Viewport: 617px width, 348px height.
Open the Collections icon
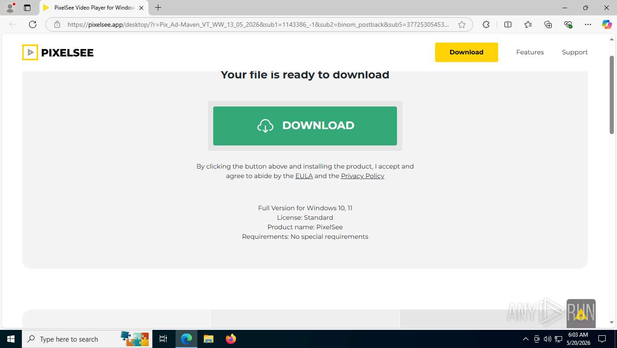coord(548,24)
